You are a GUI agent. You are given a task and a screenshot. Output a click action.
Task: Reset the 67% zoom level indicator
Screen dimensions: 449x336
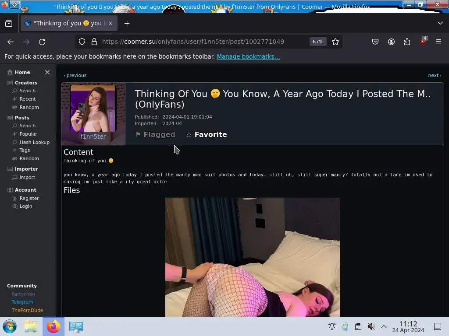click(x=318, y=42)
